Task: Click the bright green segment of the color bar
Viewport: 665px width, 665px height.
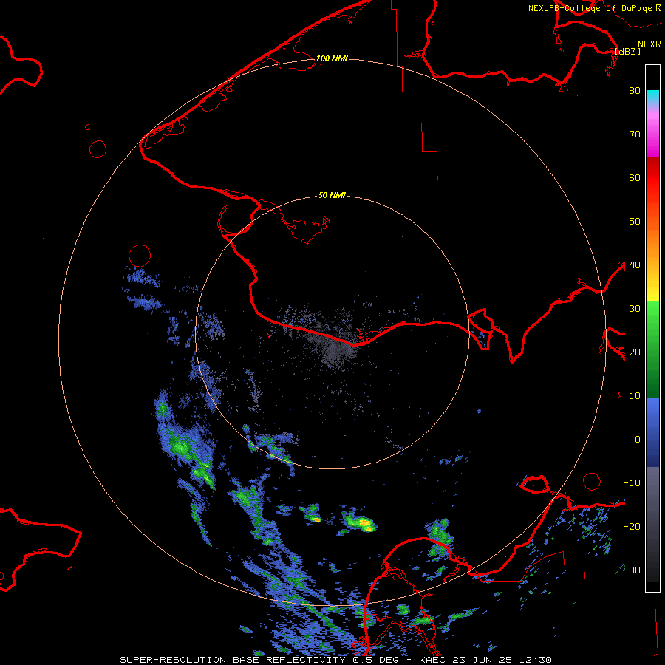Action: [x=652, y=316]
